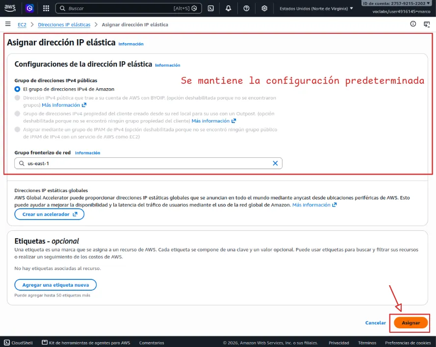Open the help question mark icon
This screenshot has width=436, height=347.
[246, 8]
